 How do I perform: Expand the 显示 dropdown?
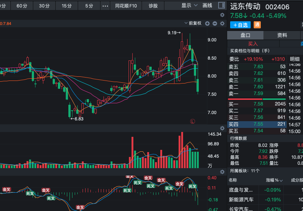(x=189, y=5)
